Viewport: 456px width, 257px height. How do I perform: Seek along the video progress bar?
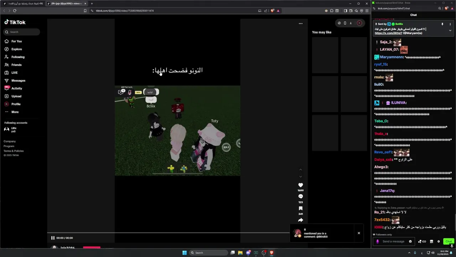[x=168, y=233]
